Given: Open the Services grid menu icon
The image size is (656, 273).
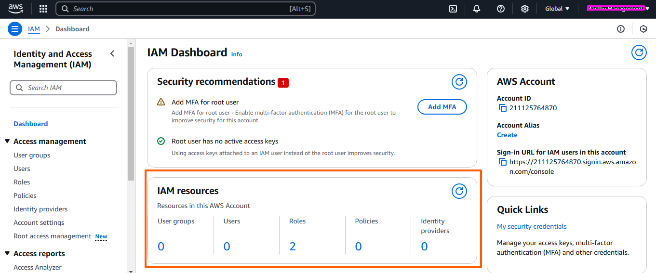Looking at the screenshot, I should tap(43, 9).
